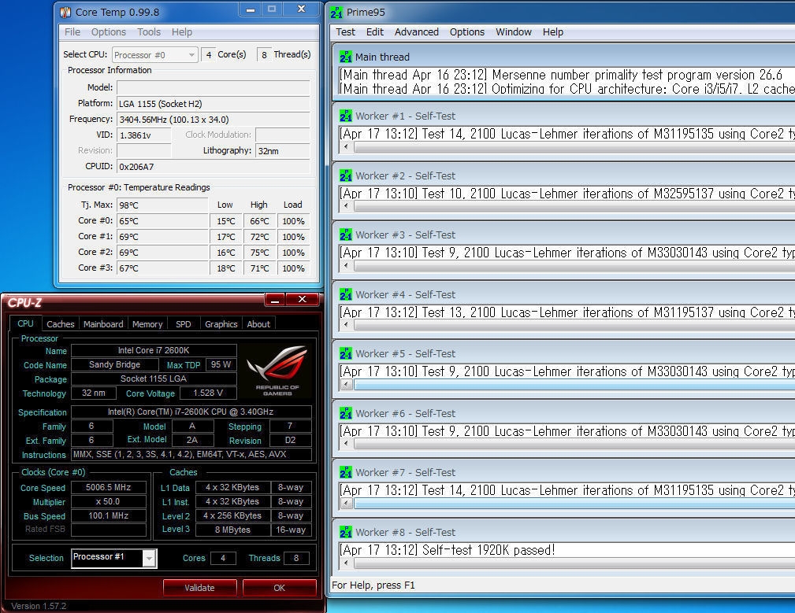
Task: Open the SPD tab in CPU-Z
Action: (x=183, y=324)
